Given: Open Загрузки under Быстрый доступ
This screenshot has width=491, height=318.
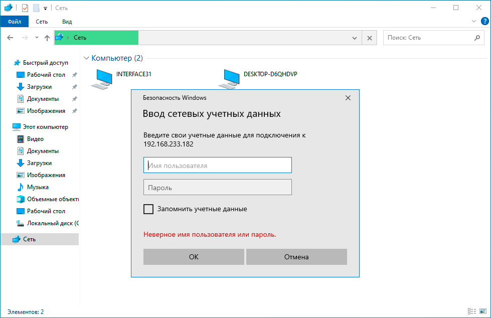Looking at the screenshot, I should [39, 87].
